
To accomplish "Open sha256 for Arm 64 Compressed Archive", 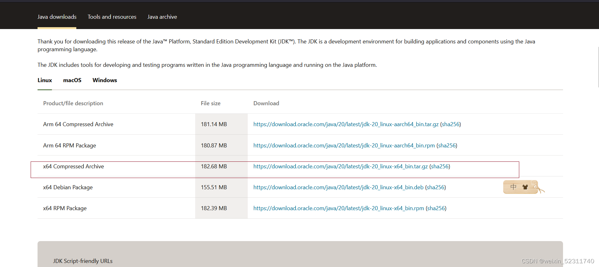I will [x=451, y=124].
